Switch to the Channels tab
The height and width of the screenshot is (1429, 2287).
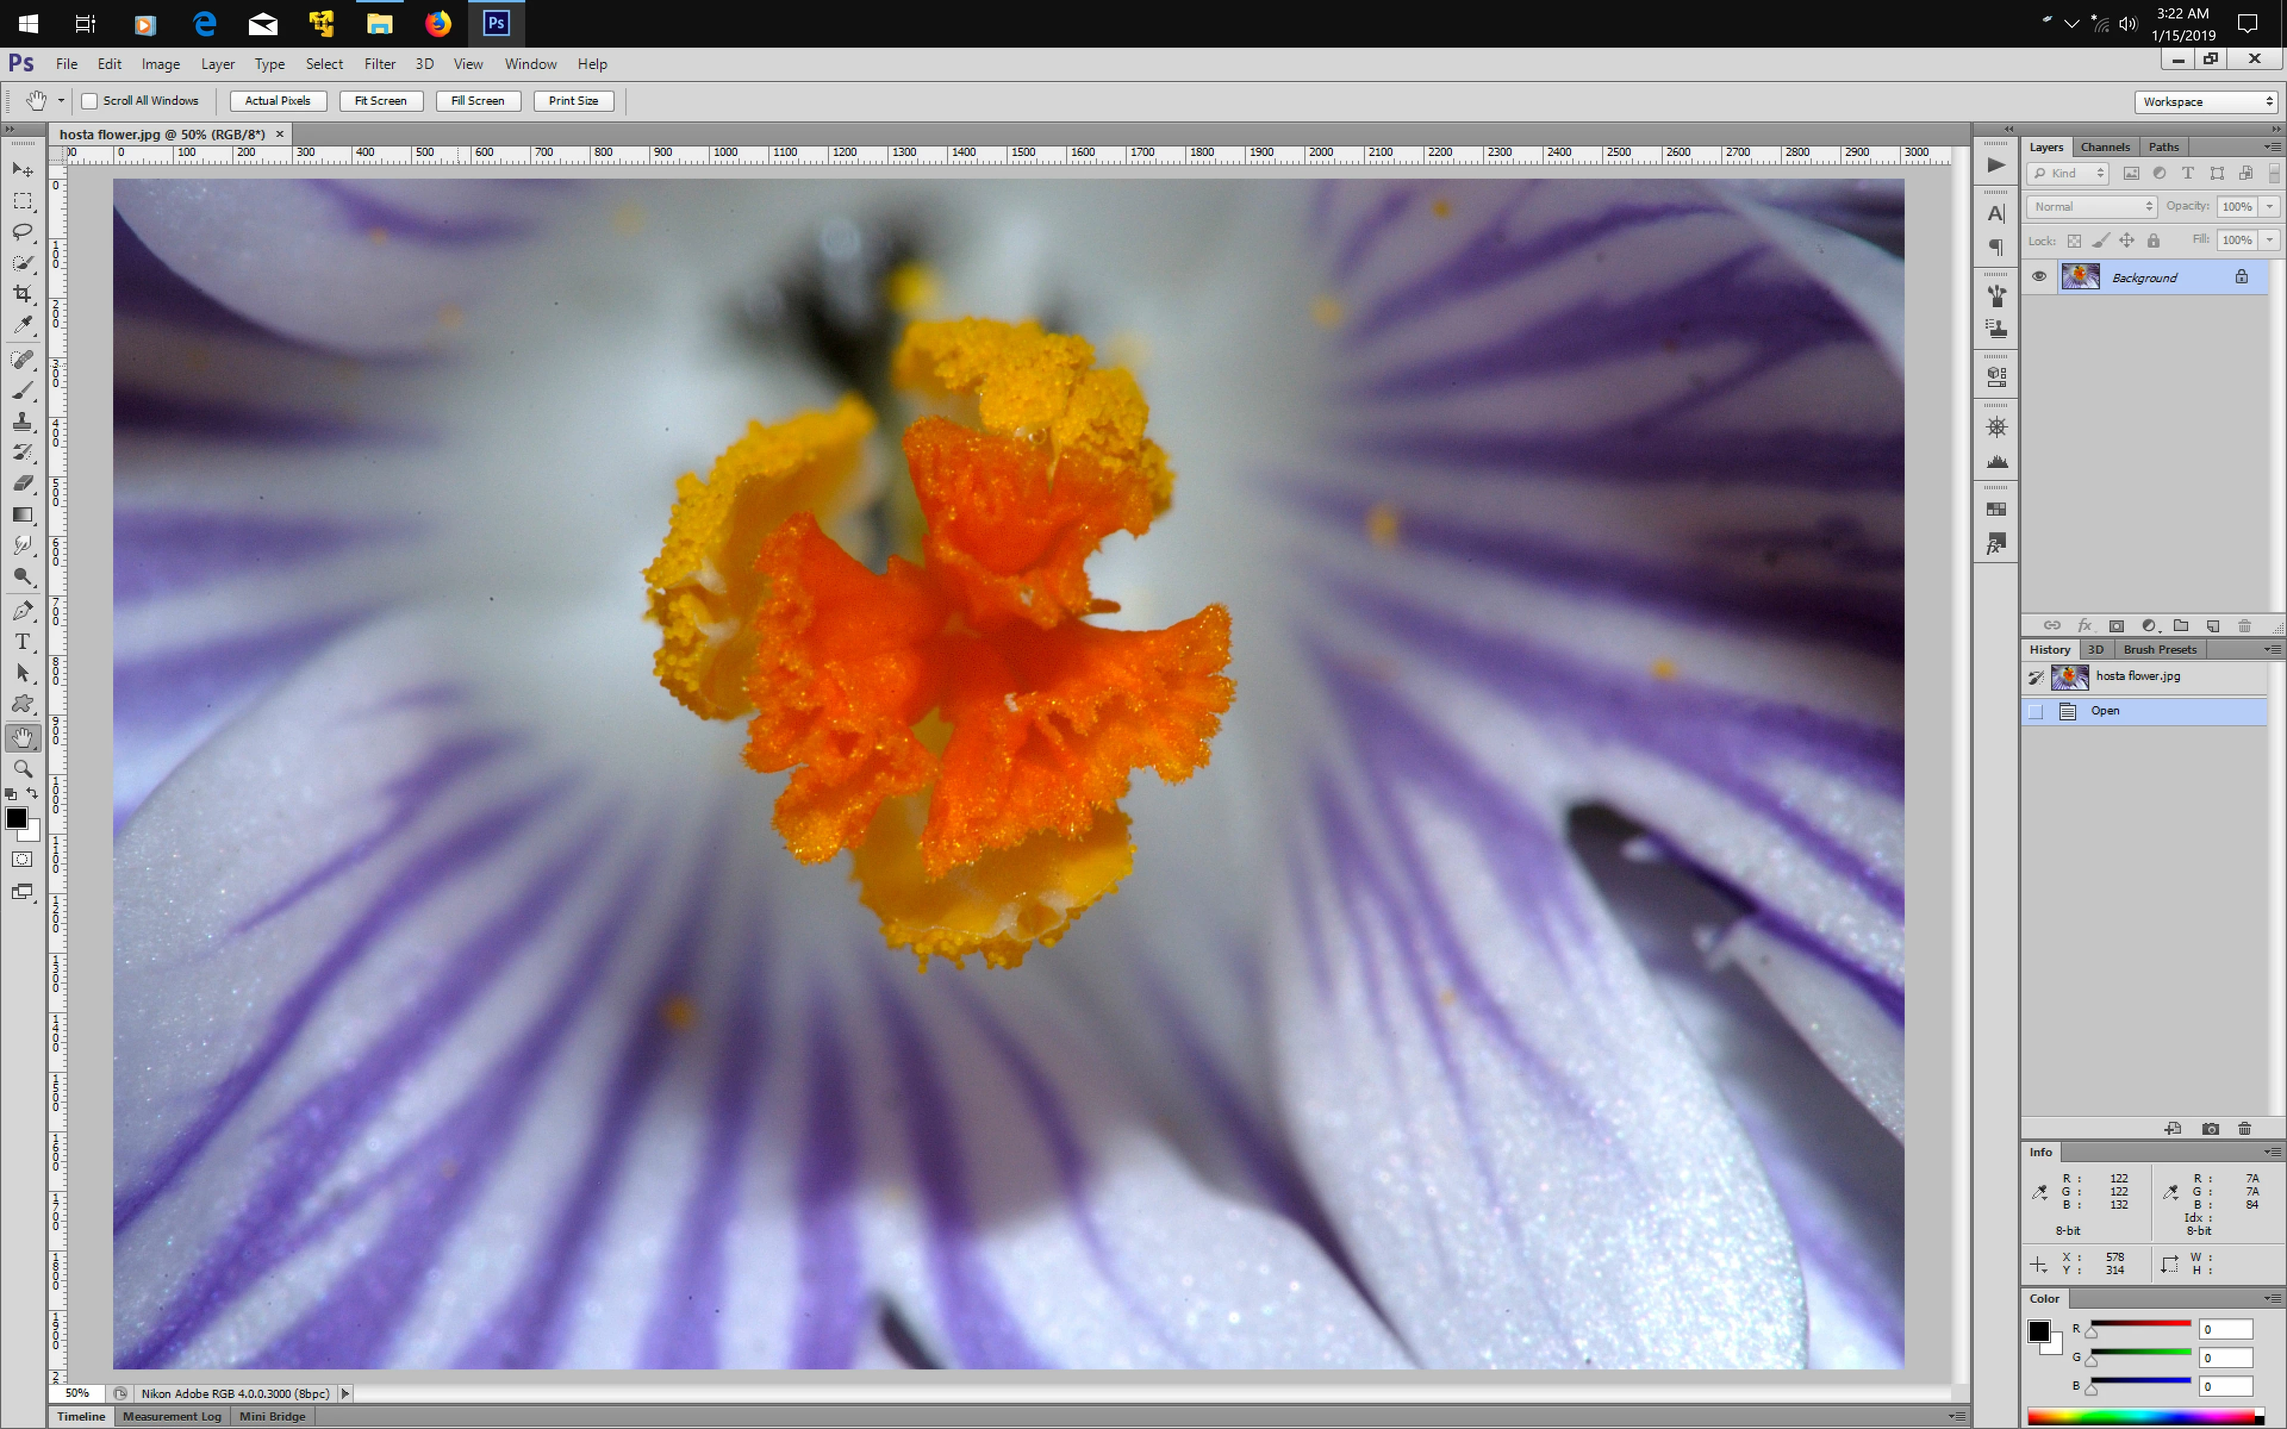pos(2105,146)
